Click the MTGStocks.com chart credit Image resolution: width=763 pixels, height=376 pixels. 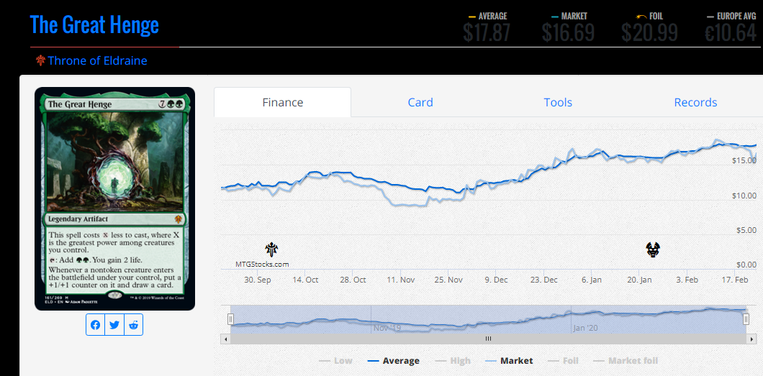(x=262, y=265)
